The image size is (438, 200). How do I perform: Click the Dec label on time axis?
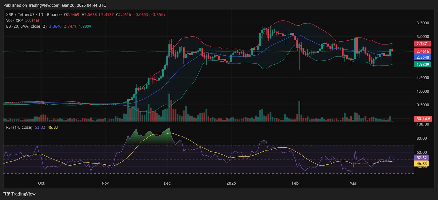click(x=167, y=183)
